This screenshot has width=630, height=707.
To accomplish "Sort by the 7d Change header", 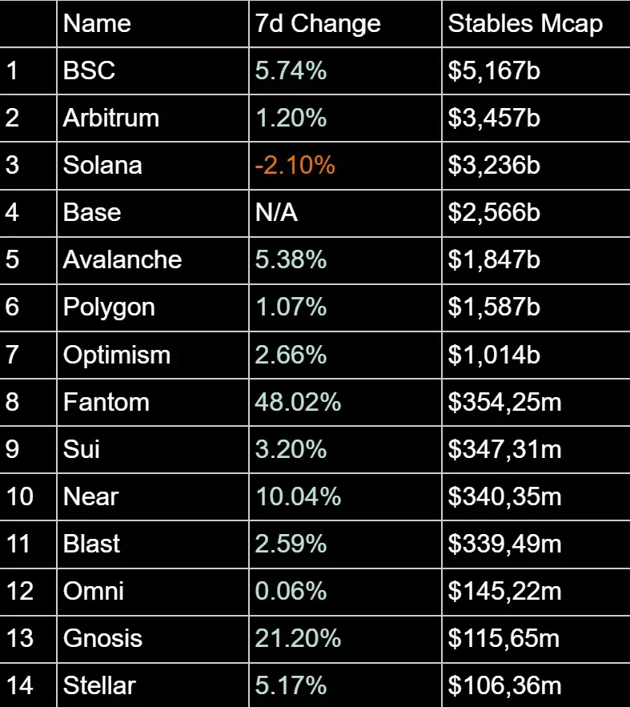I will [x=318, y=23].
